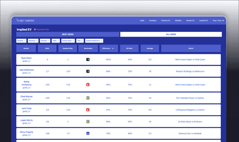The image size is (239, 142).
Task: Click the St Kilda Saints vs Brisbane match
Action: pos(190,122)
